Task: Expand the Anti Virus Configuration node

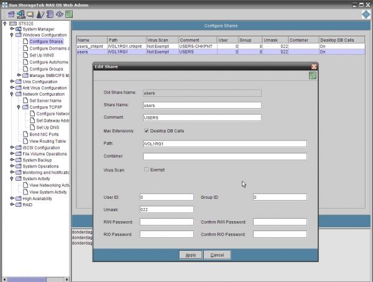Action: coord(12,88)
